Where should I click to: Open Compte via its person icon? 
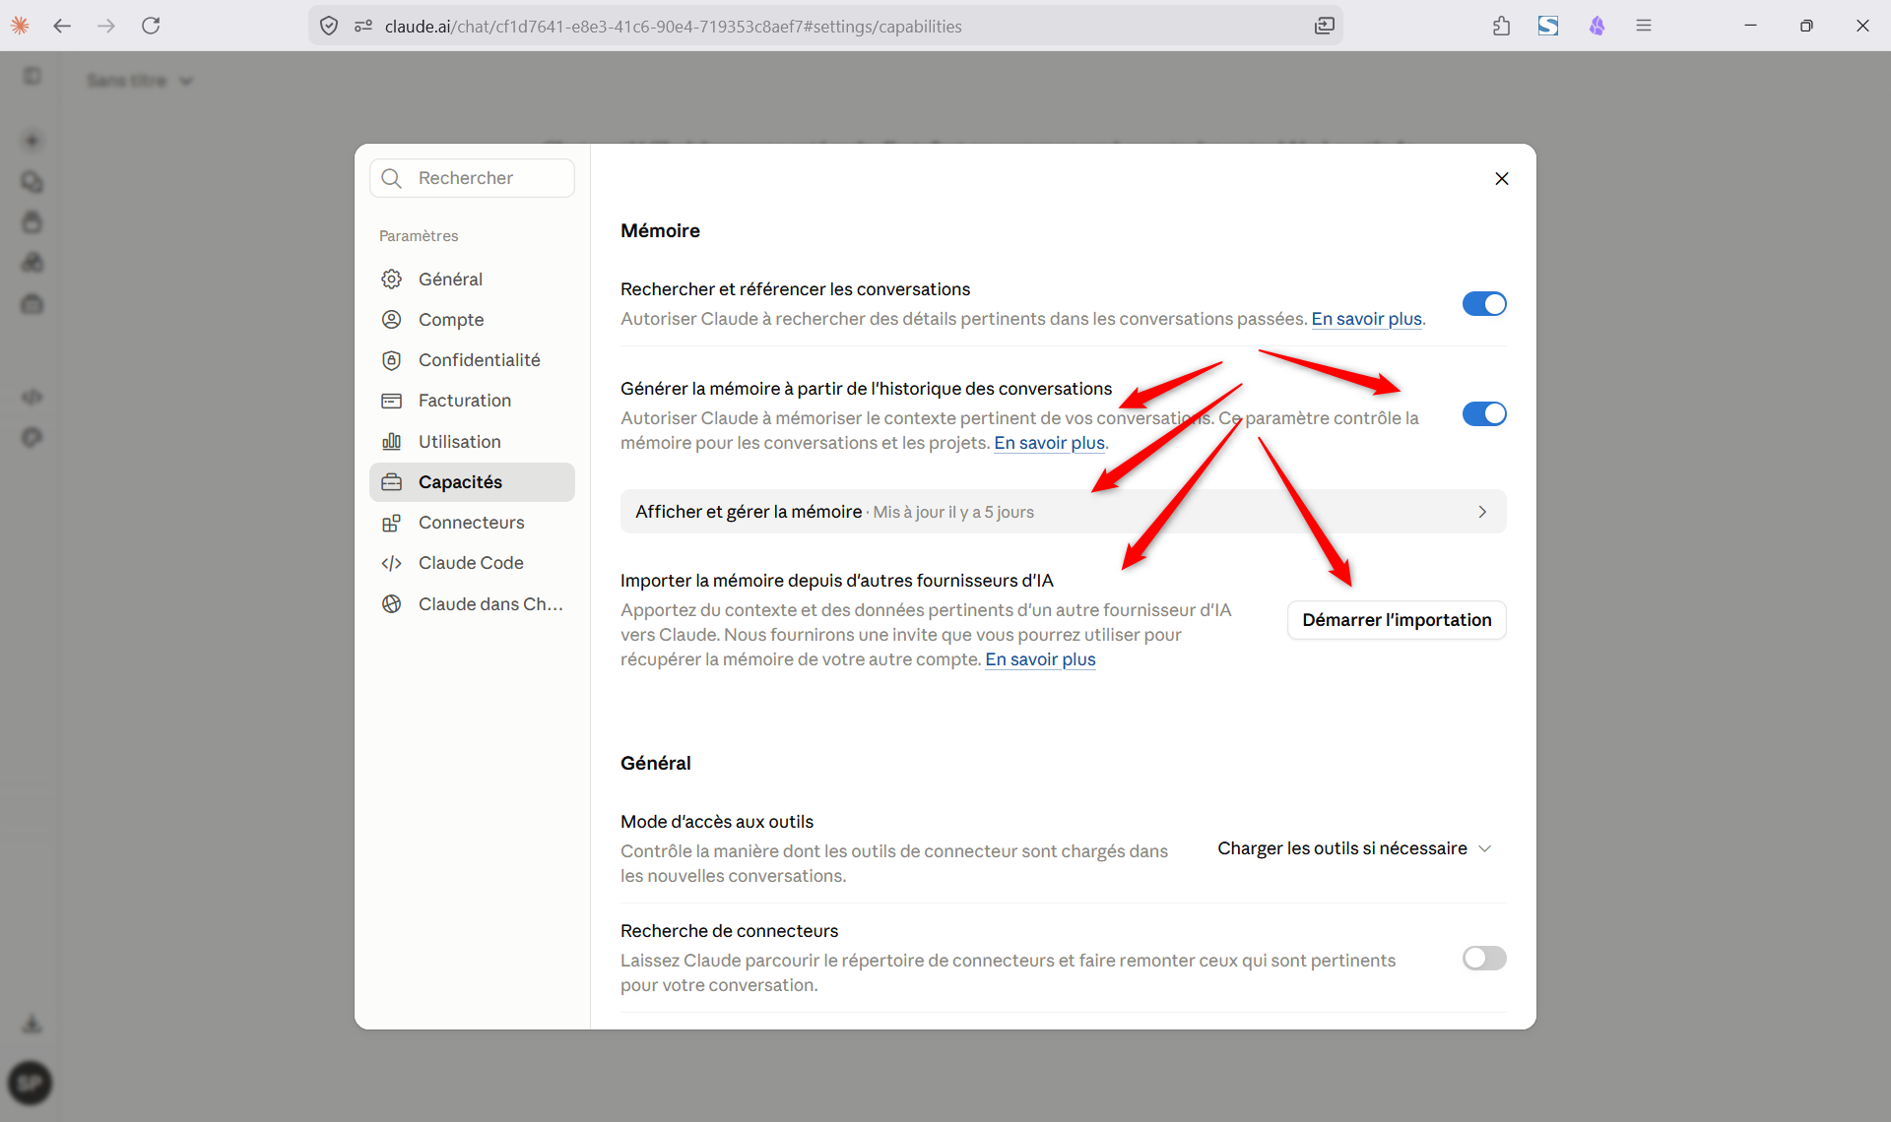[391, 319]
